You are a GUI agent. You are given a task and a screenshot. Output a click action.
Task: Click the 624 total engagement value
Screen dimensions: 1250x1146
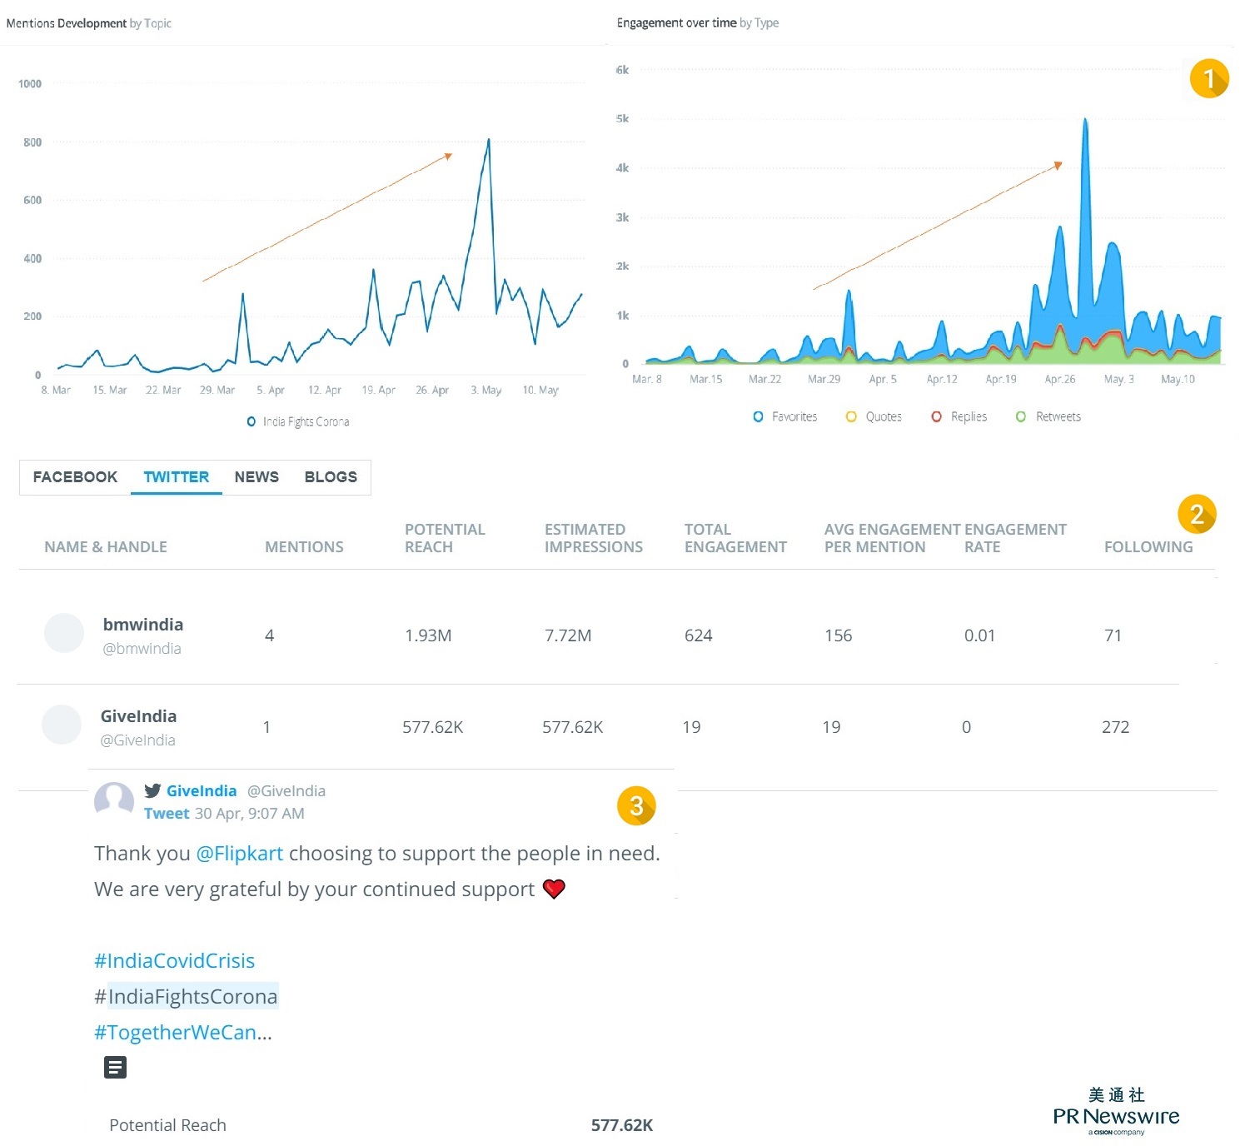point(698,635)
